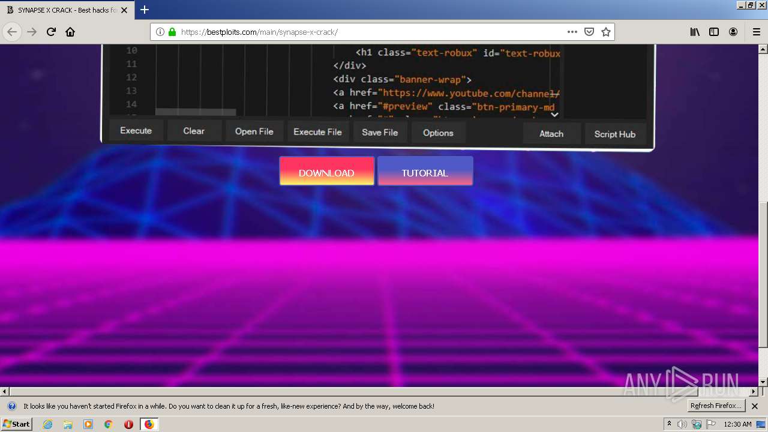The width and height of the screenshot is (768, 432).
Task: Open the Firefox home page
Action: 70,32
